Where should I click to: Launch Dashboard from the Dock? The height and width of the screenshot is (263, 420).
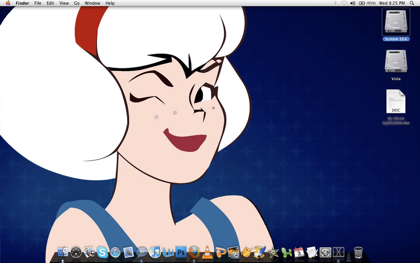76,252
